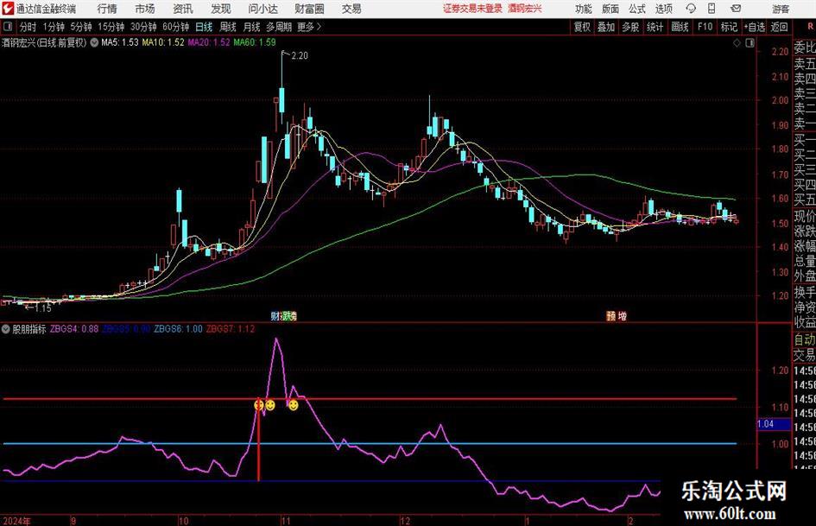This screenshot has width=816, height=526.
Task: Switch to the 月线 period tab
Action: click(x=252, y=27)
